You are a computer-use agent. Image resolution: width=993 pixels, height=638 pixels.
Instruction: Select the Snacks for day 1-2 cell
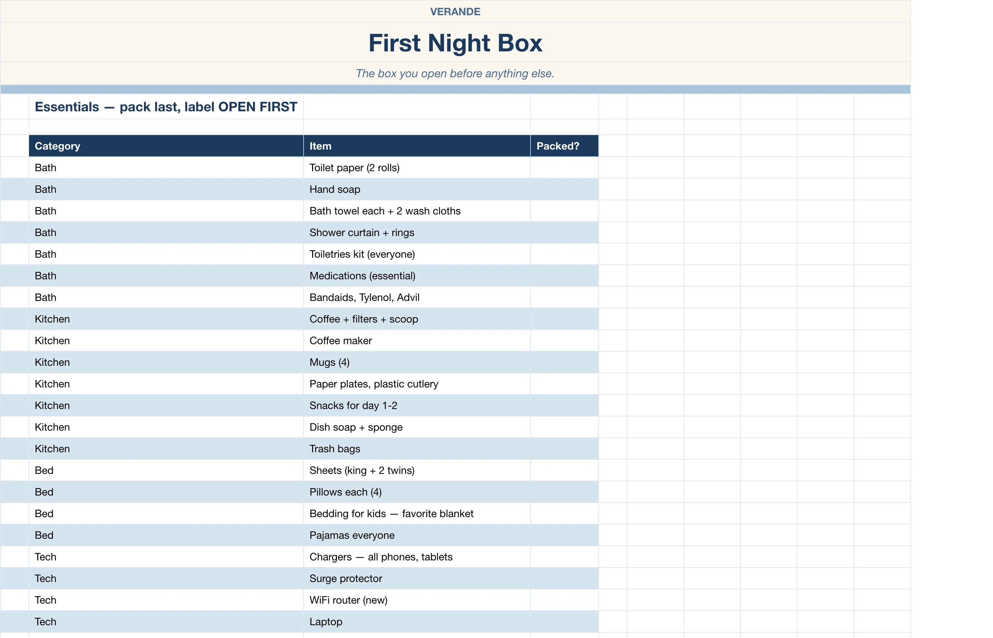(x=417, y=405)
